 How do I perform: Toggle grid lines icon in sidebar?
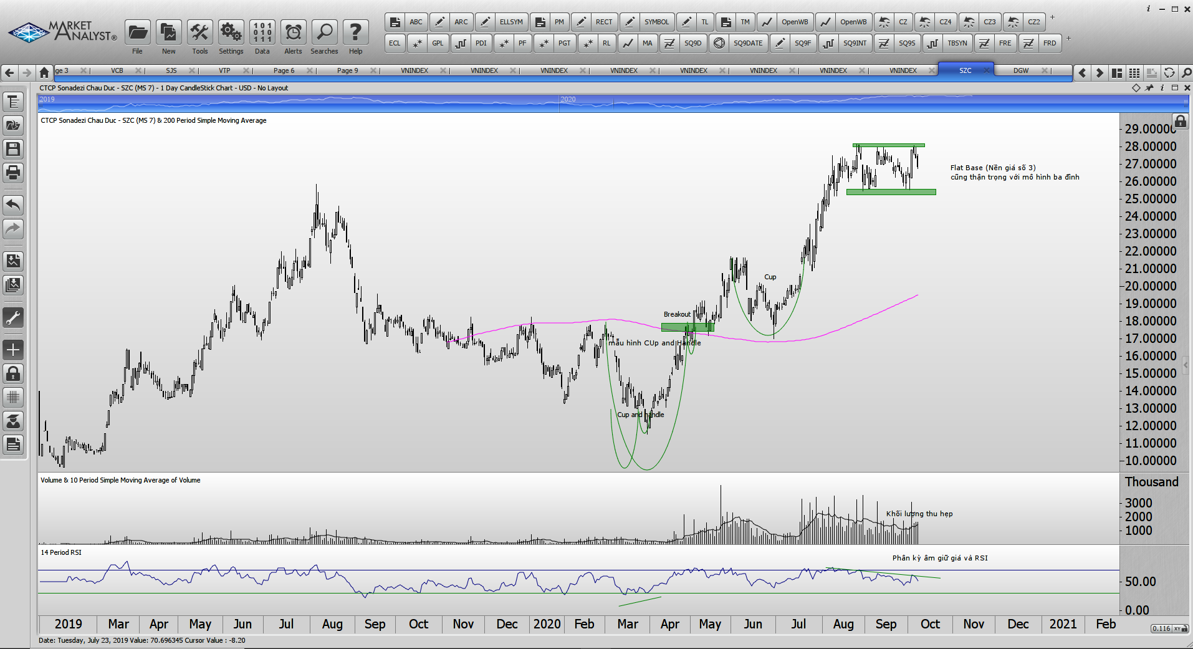coord(13,397)
